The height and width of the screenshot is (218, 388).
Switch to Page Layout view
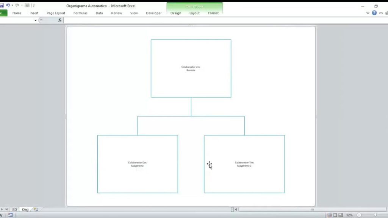point(335,215)
